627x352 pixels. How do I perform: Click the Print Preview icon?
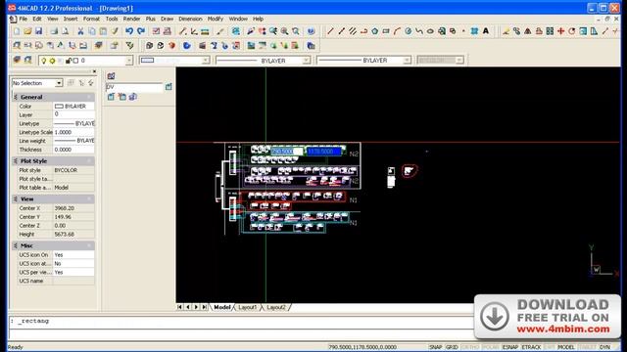tap(66, 31)
